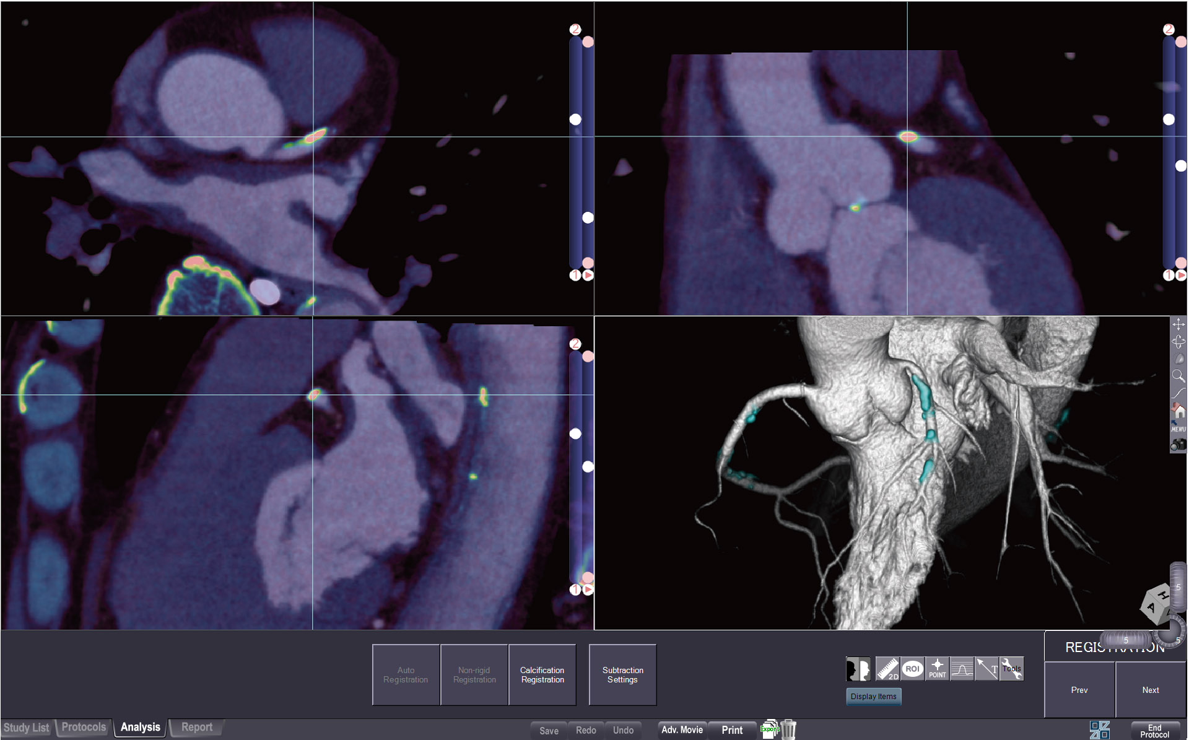Screen dimensions: 1189x740
Task: Open the wrench Tools menu
Action: click(x=1011, y=669)
